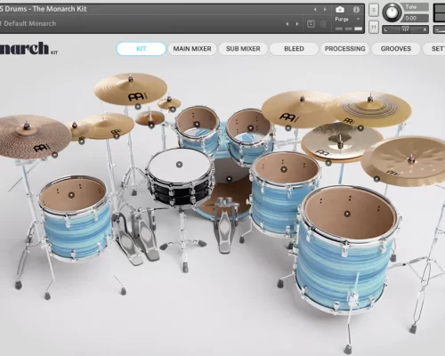
Task: Click the marker on the far-left floor tom
Action: pyautogui.click(x=71, y=195)
